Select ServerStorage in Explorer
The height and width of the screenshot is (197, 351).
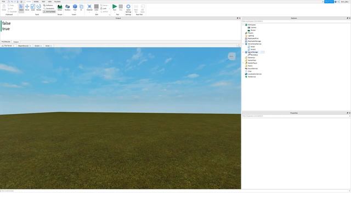click(253, 52)
